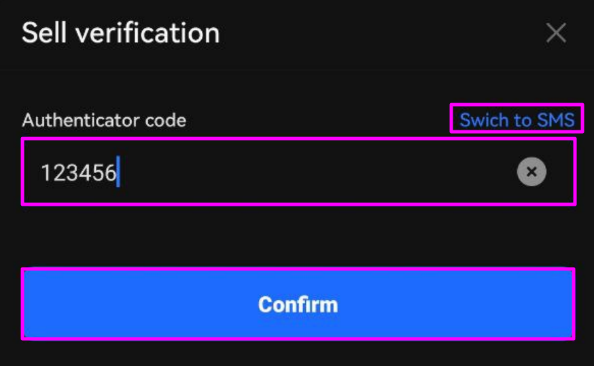Close the Sell verification dialog
This screenshot has width=594, height=366.
[556, 33]
